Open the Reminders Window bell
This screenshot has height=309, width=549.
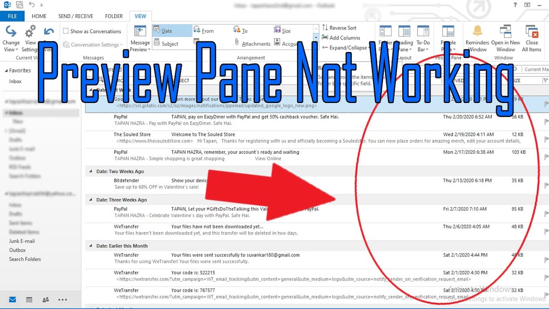coord(477,39)
